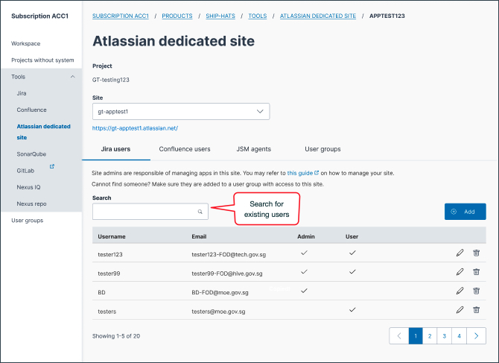Open the Site dropdown gt-apptest1
This screenshot has height=363, width=499.
pos(181,112)
